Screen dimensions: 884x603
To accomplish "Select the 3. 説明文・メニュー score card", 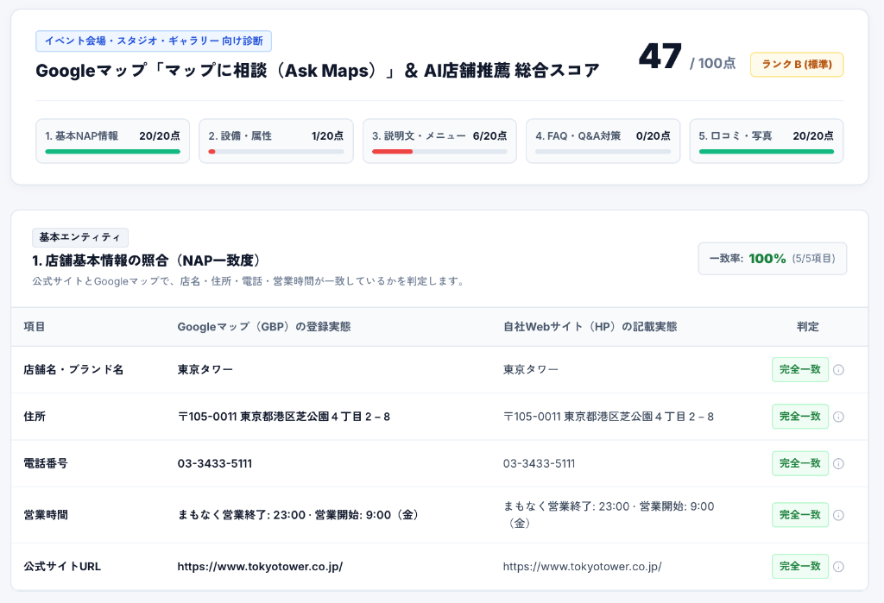I will click(439, 141).
